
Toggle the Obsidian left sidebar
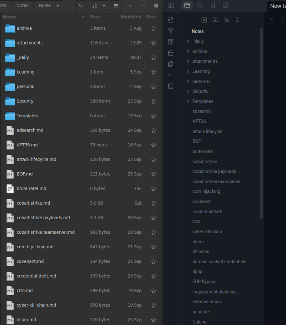171,5
